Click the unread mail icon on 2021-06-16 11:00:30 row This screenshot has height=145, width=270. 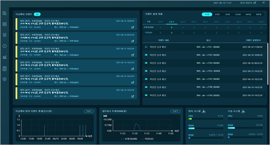pyautogui.click(x=146, y=47)
